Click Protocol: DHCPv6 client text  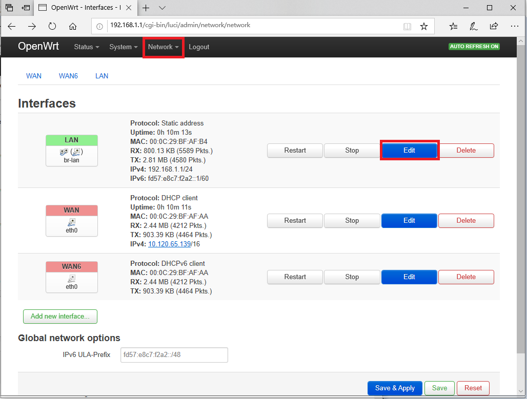(167, 264)
